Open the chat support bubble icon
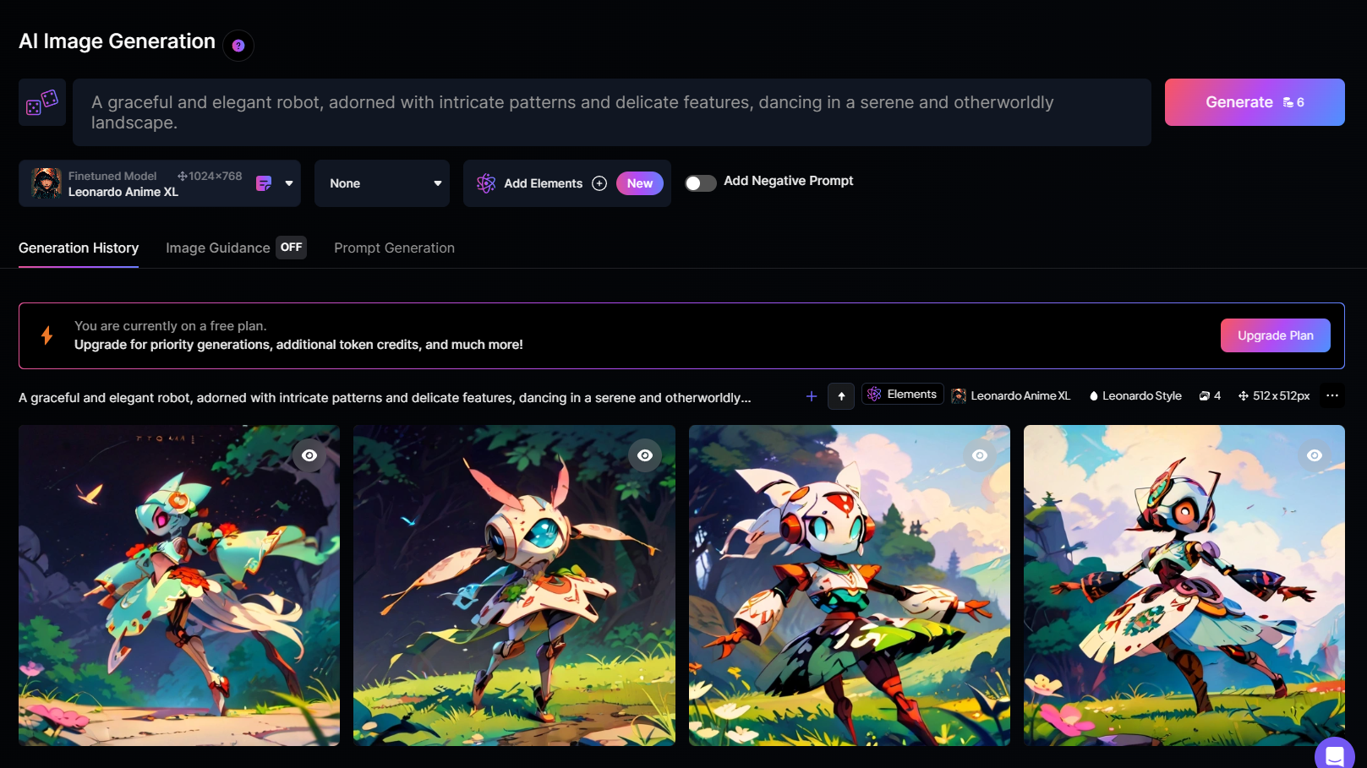1367x768 pixels. [1334, 754]
